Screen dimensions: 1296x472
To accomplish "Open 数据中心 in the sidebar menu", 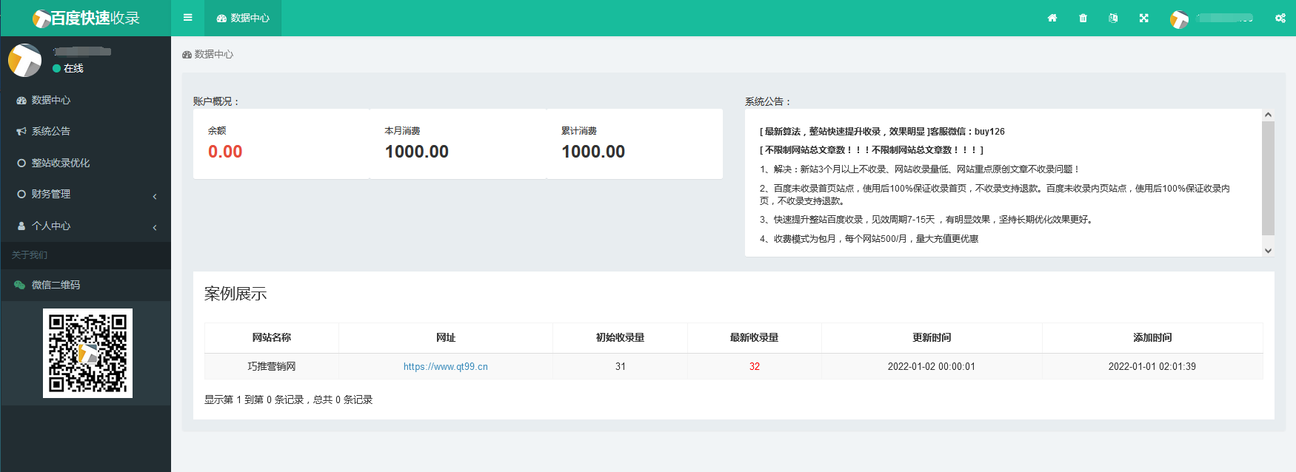I will tap(86, 100).
